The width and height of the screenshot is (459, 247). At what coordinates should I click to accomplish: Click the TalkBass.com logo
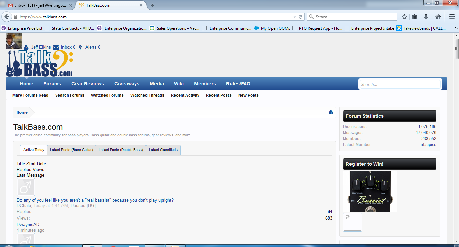[39, 63]
